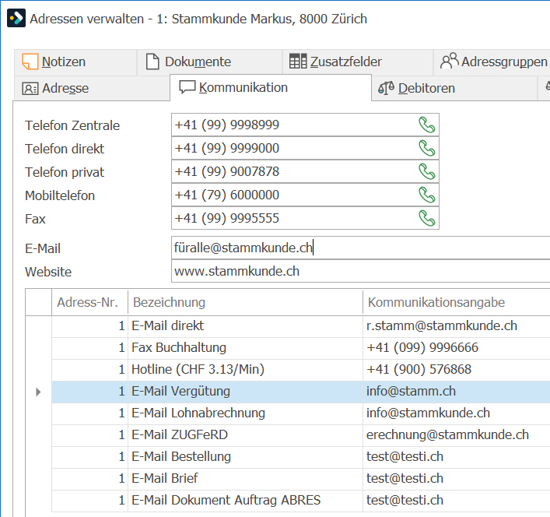Select the 'E-Mail Brief' row

click(300, 479)
